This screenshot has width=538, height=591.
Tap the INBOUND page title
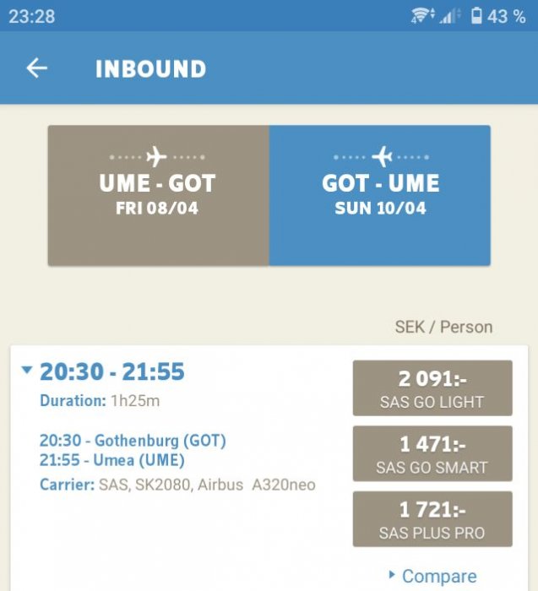click(x=150, y=68)
